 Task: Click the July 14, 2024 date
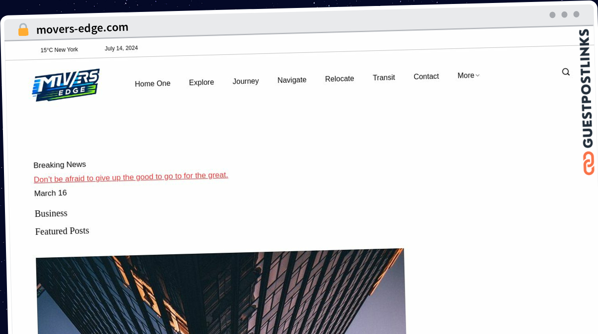click(121, 48)
